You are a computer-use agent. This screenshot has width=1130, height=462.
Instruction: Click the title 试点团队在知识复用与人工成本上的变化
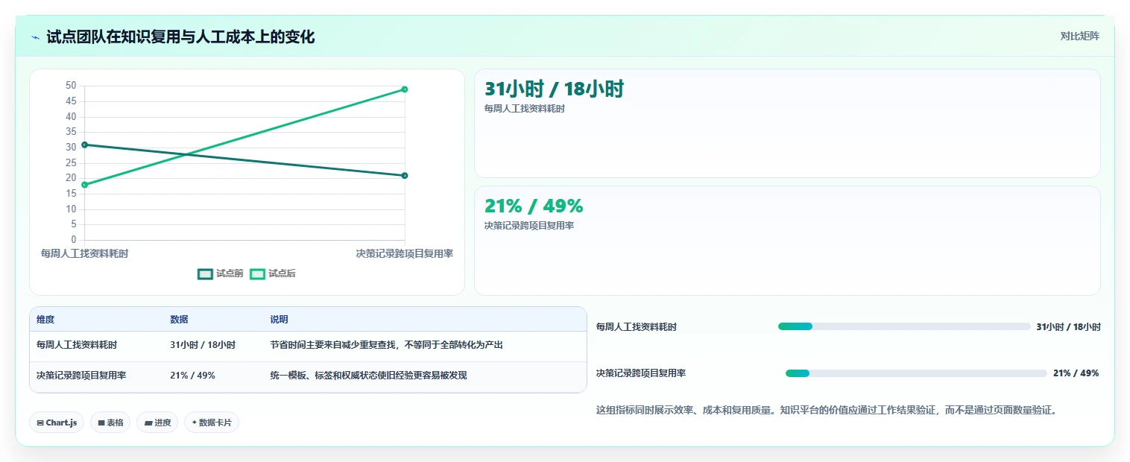coord(180,37)
